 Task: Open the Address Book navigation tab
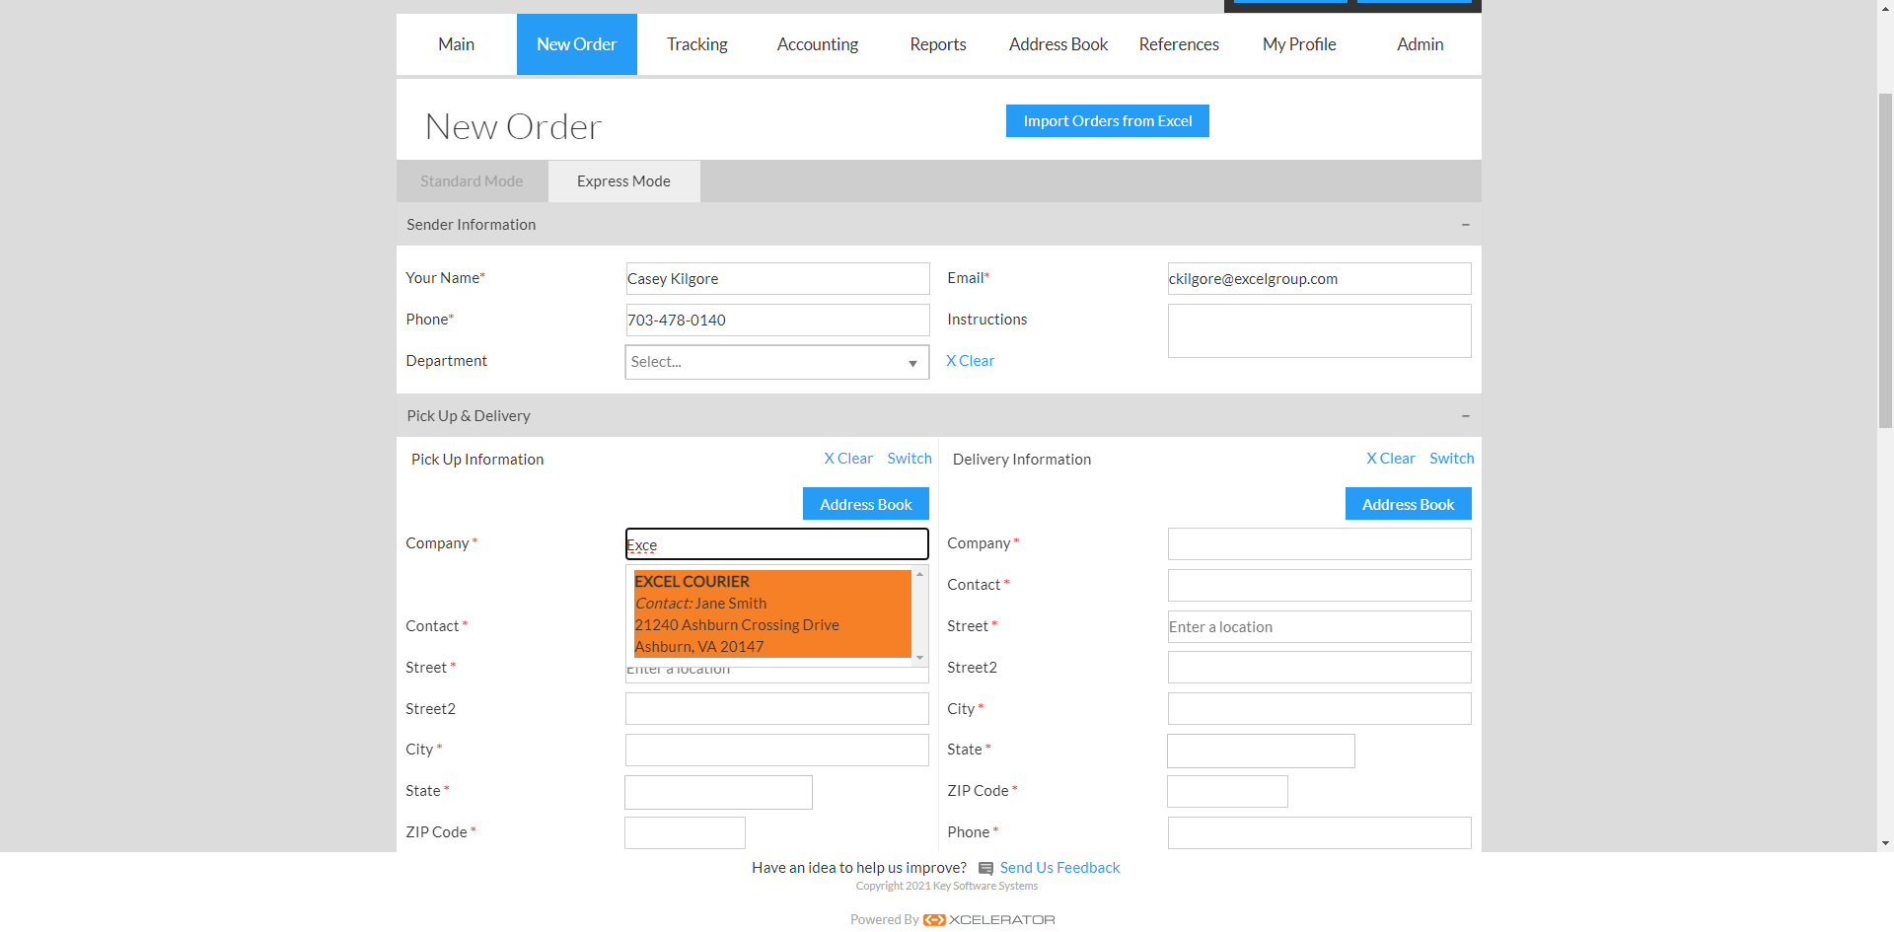1058,44
